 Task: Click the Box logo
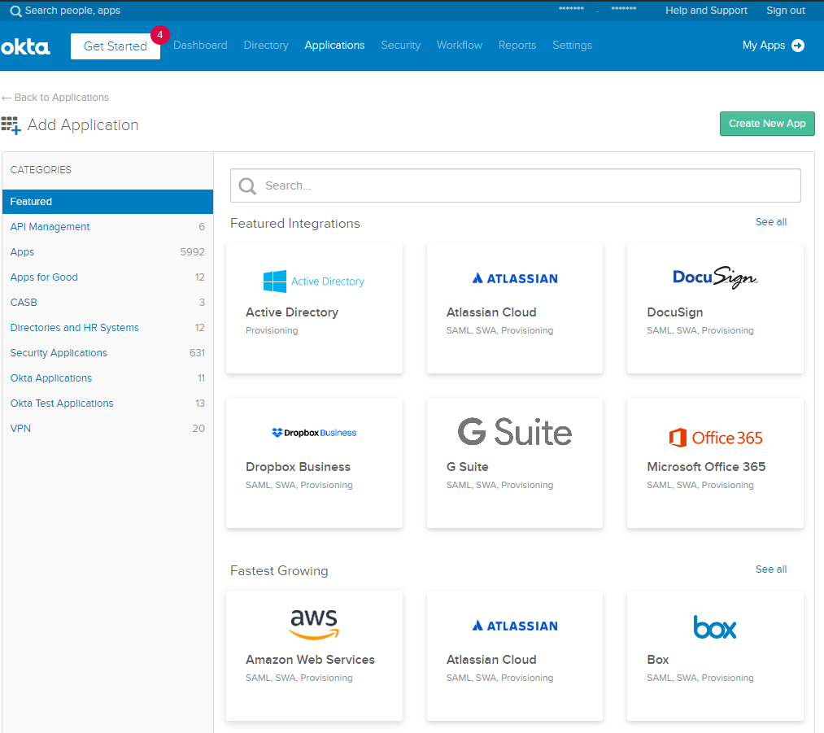pos(715,627)
